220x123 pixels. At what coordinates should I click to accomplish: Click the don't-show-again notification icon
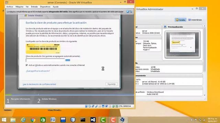131,12
